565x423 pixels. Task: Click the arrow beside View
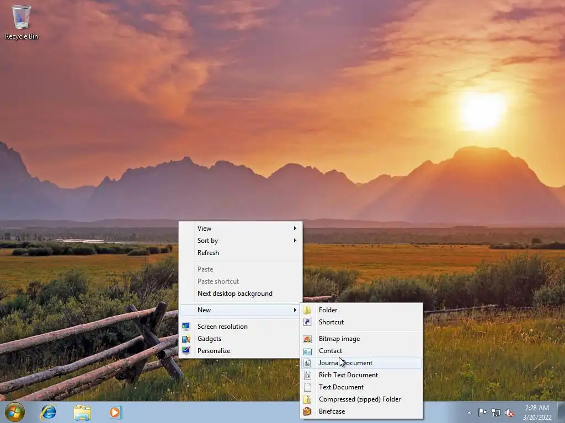[295, 229]
